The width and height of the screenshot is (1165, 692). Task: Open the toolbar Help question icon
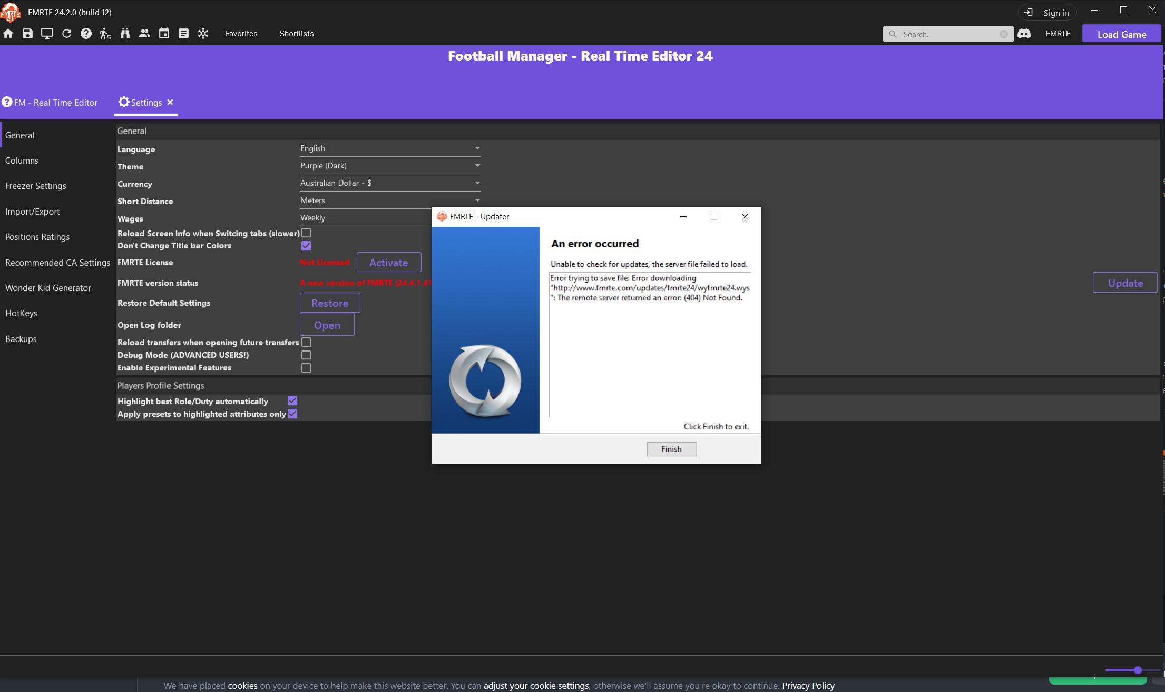click(x=86, y=34)
